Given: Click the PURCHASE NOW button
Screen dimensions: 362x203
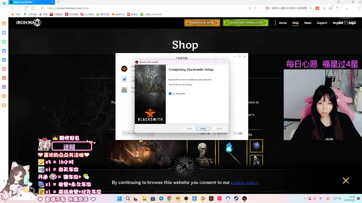Looking at the screenshot, I should point(202,23).
